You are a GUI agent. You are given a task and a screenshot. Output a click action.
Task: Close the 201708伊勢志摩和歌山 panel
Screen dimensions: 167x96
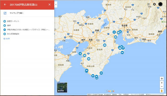(x=49, y=5)
